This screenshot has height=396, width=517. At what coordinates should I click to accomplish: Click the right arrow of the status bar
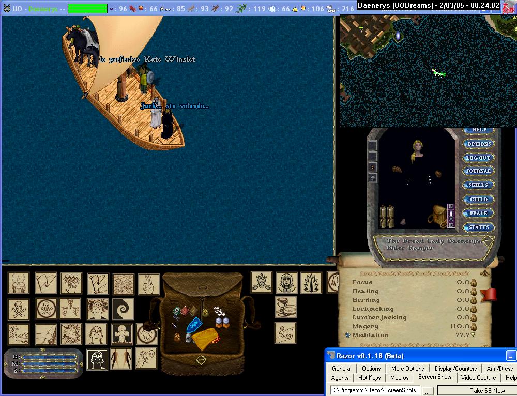(81, 364)
